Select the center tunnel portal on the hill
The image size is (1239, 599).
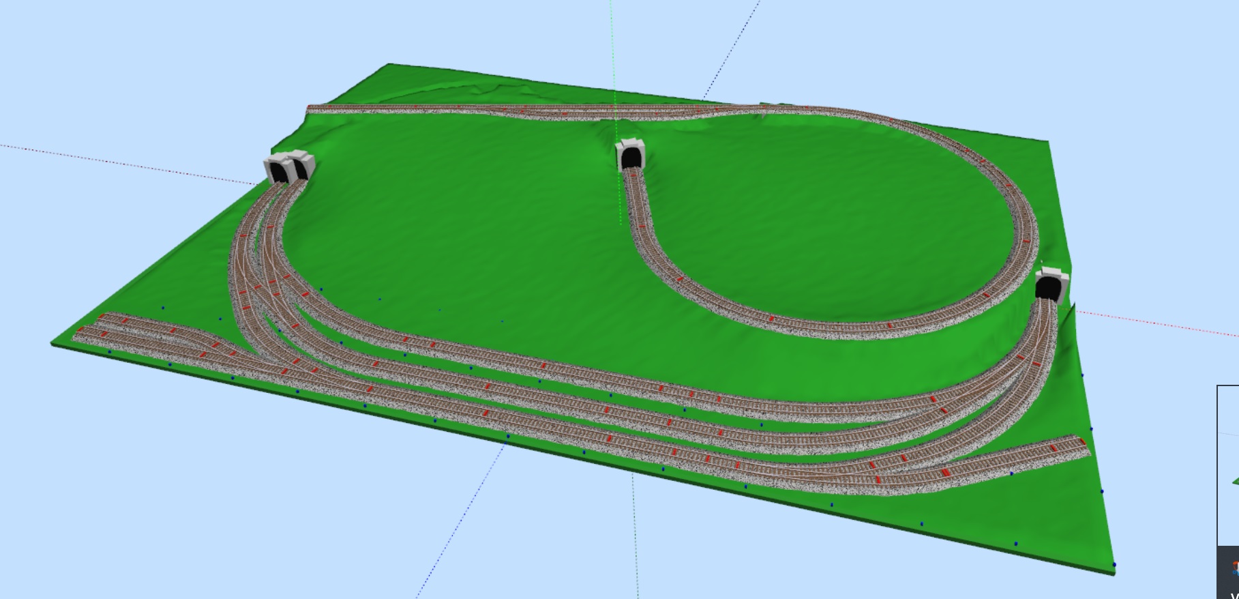click(x=630, y=156)
